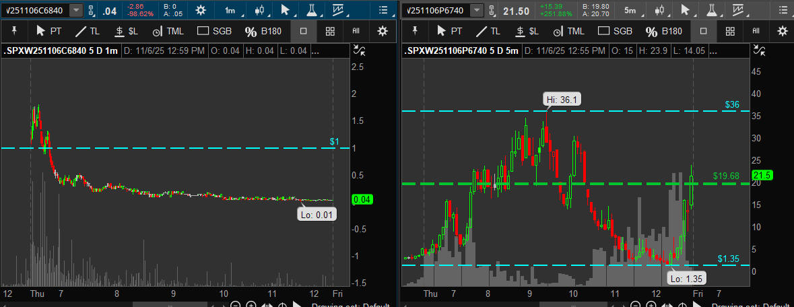The width and height of the screenshot is (794, 307).
Task: Open the 5m timeframe dropdown on right chart
Action: click(630, 10)
